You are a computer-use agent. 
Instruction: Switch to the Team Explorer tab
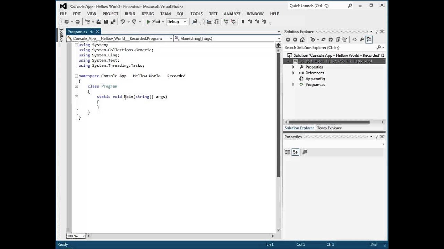tap(329, 128)
